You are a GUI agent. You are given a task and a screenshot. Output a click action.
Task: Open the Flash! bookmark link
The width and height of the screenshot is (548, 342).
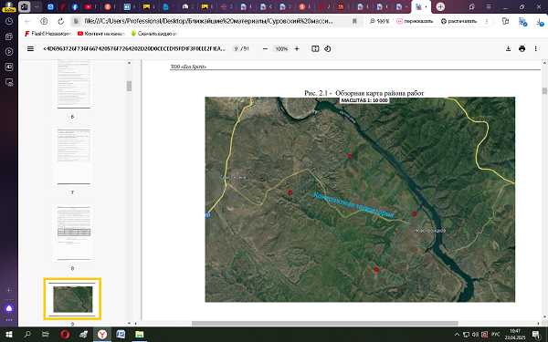[x=47, y=34]
